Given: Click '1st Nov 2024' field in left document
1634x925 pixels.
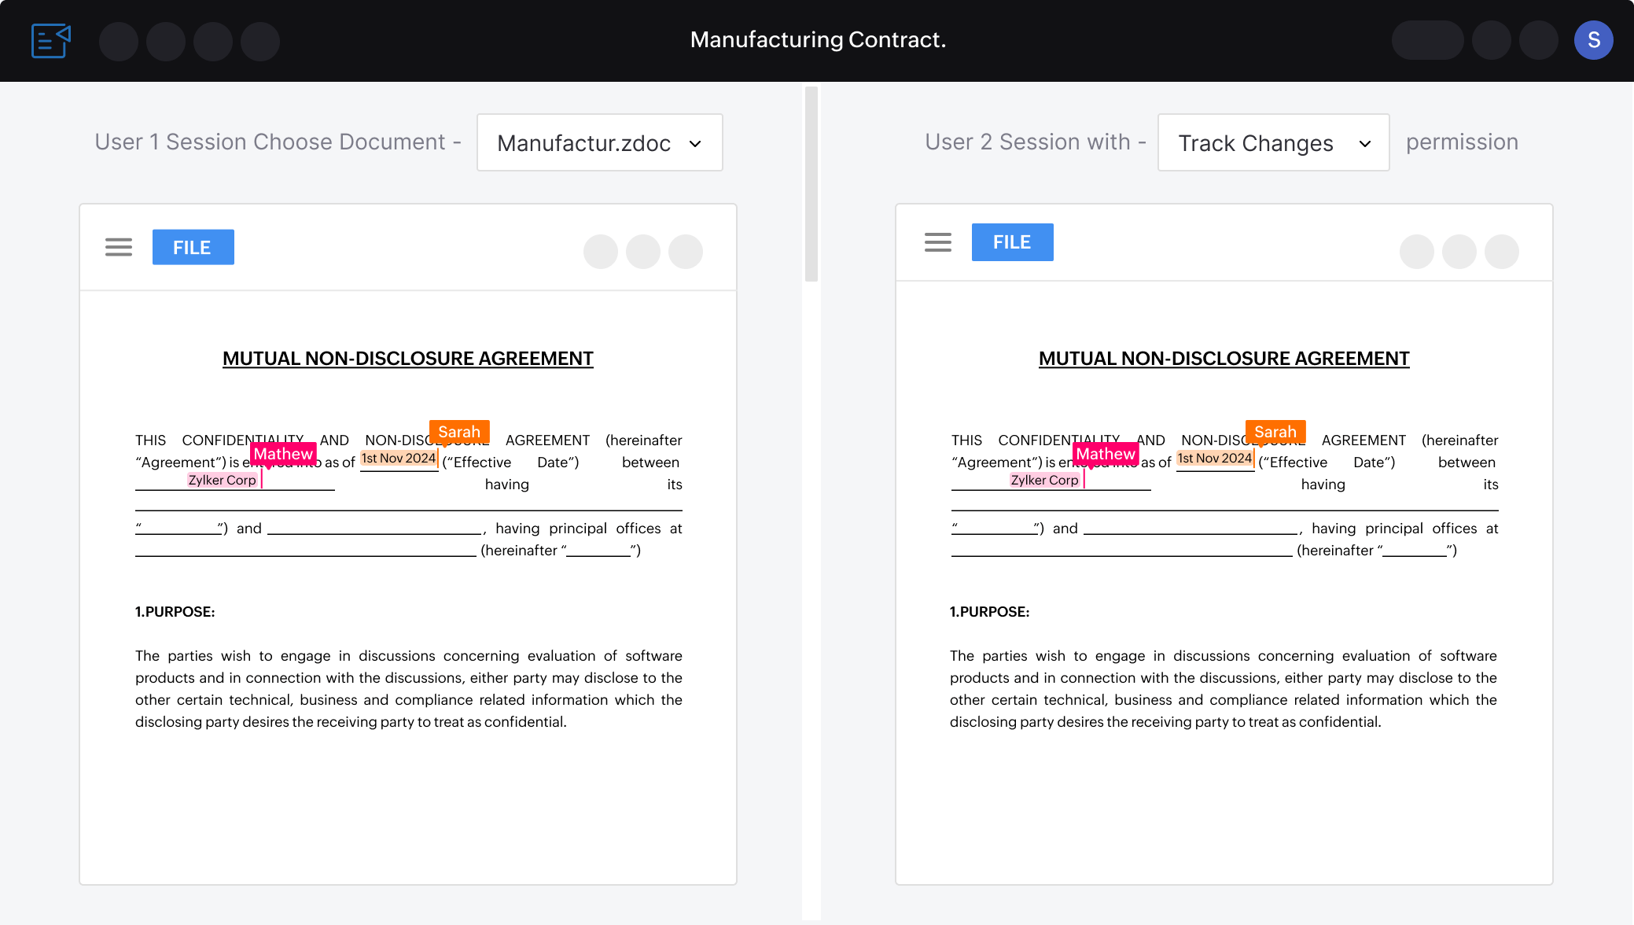Looking at the screenshot, I should [x=399, y=458].
